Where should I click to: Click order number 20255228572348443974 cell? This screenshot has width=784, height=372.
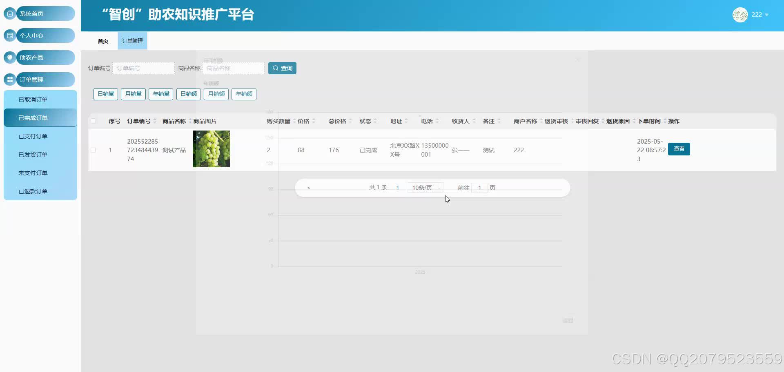point(143,150)
